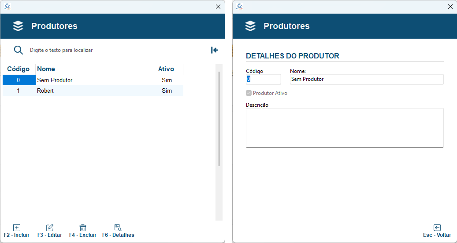
Task: Click the Código field in details panel
Action: tap(264, 79)
